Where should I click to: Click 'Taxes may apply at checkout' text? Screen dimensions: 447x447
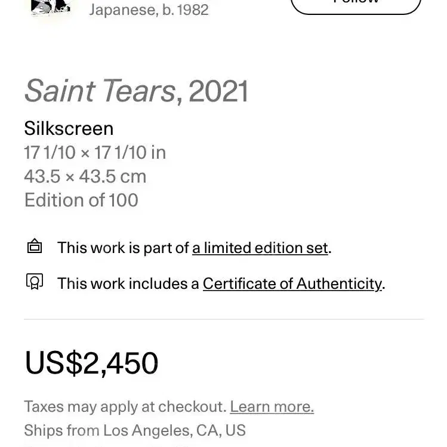pyautogui.click(x=125, y=406)
